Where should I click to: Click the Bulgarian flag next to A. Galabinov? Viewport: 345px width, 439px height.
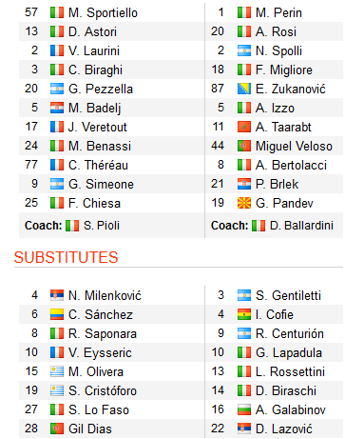244,409
